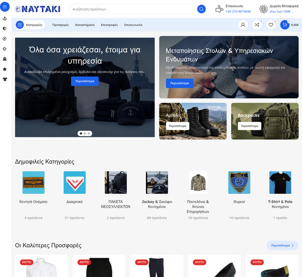Viewport: 302px width, 277px height.
Task: Click Περισσότερα next to Οι Καλύτερες Προσφορές
Action: (x=282, y=245)
